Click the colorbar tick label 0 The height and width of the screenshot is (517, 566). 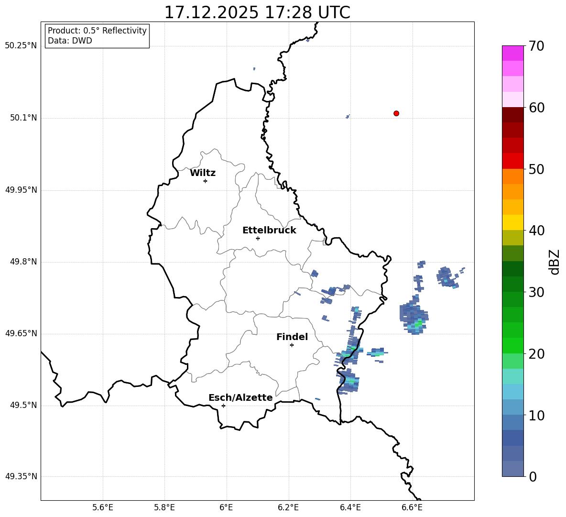click(533, 476)
